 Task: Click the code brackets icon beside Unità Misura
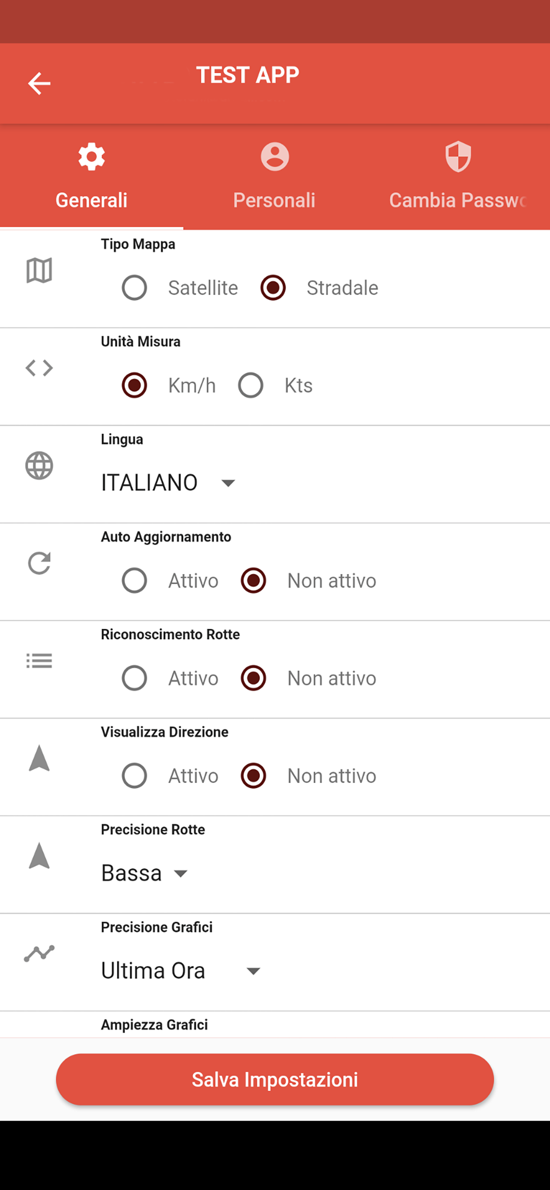pyautogui.click(x=39, y=368)
